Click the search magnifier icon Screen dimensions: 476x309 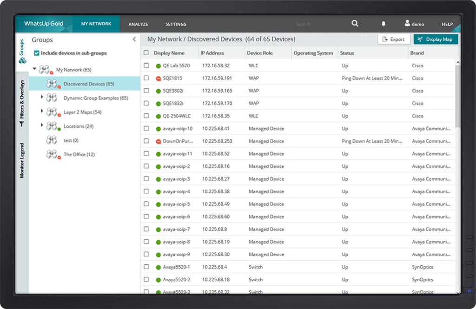pos(355,24)
